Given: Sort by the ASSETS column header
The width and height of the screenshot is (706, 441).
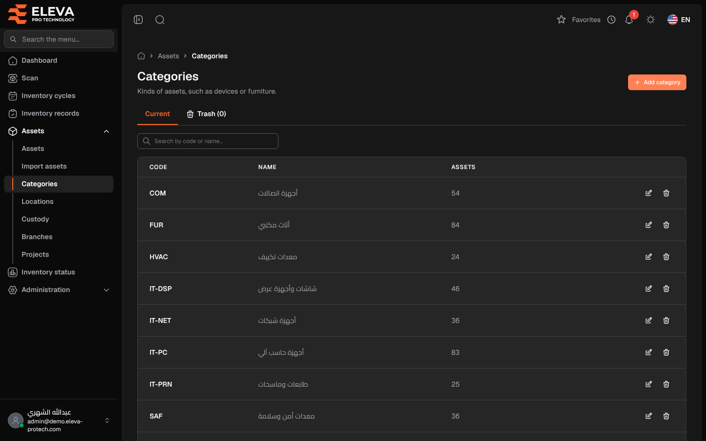Looking at the screenshot, I should [x=463, y=167].
